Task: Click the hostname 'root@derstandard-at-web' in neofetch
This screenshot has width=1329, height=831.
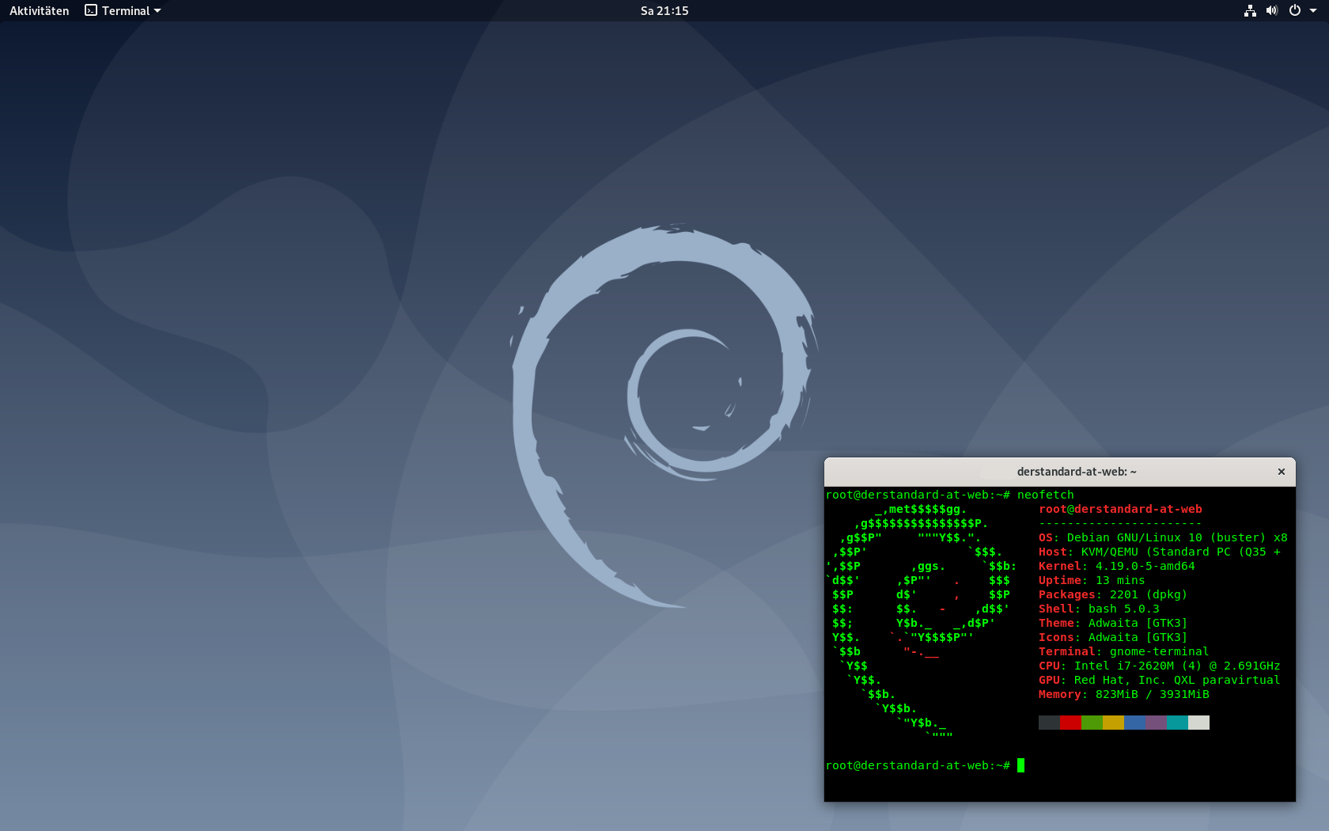Action: tap(1121, 509)
